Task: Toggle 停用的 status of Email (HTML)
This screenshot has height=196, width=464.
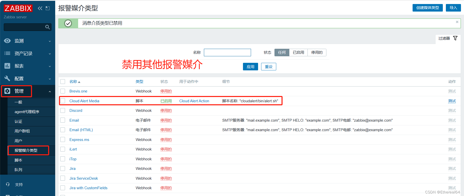Action: [x=166, y=130]
